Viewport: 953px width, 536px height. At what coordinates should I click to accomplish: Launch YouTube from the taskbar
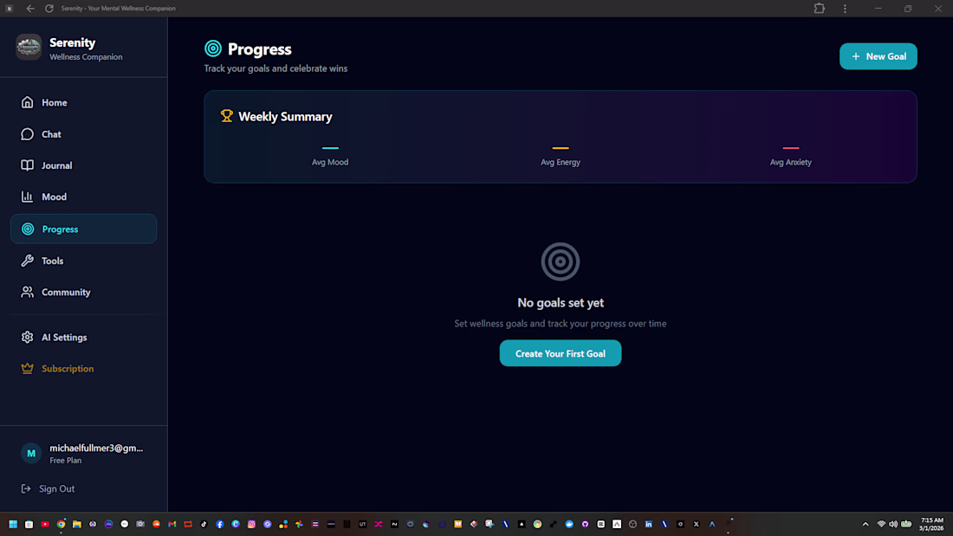[x=45, y=524]
